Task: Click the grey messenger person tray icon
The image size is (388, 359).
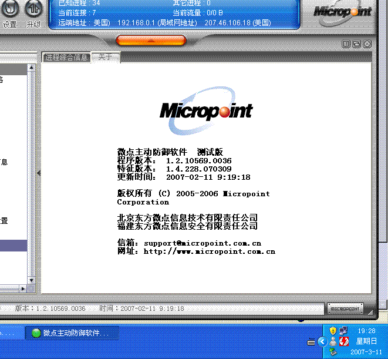Action: click(333, 341)
